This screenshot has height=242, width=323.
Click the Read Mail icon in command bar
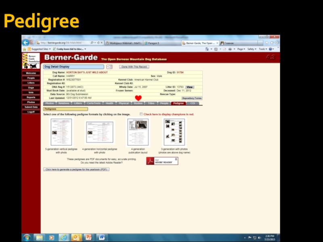[224, 49]
